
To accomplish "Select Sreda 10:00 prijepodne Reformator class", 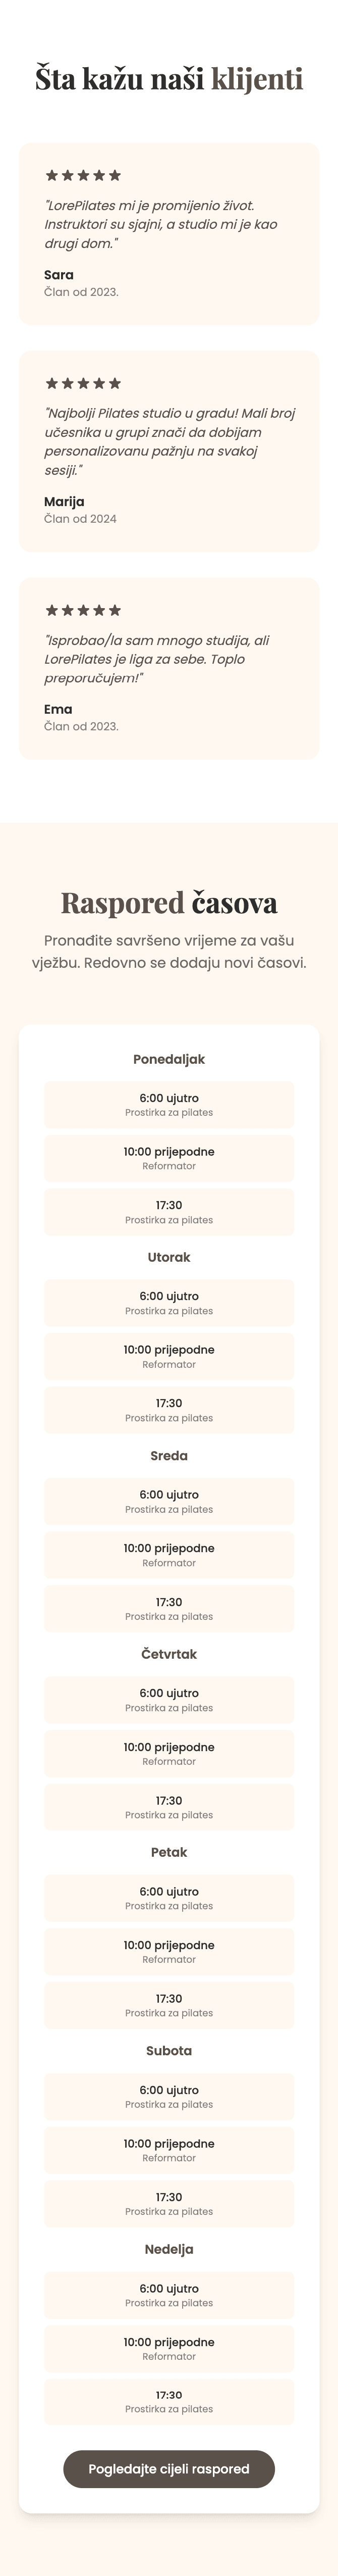I will [169, 1555].
